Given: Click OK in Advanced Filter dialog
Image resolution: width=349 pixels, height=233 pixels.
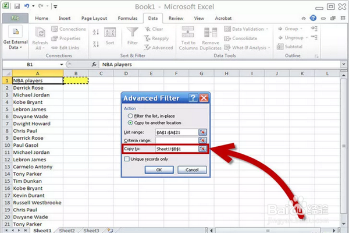Looking at the screenshot, I should tap(159, 170).
